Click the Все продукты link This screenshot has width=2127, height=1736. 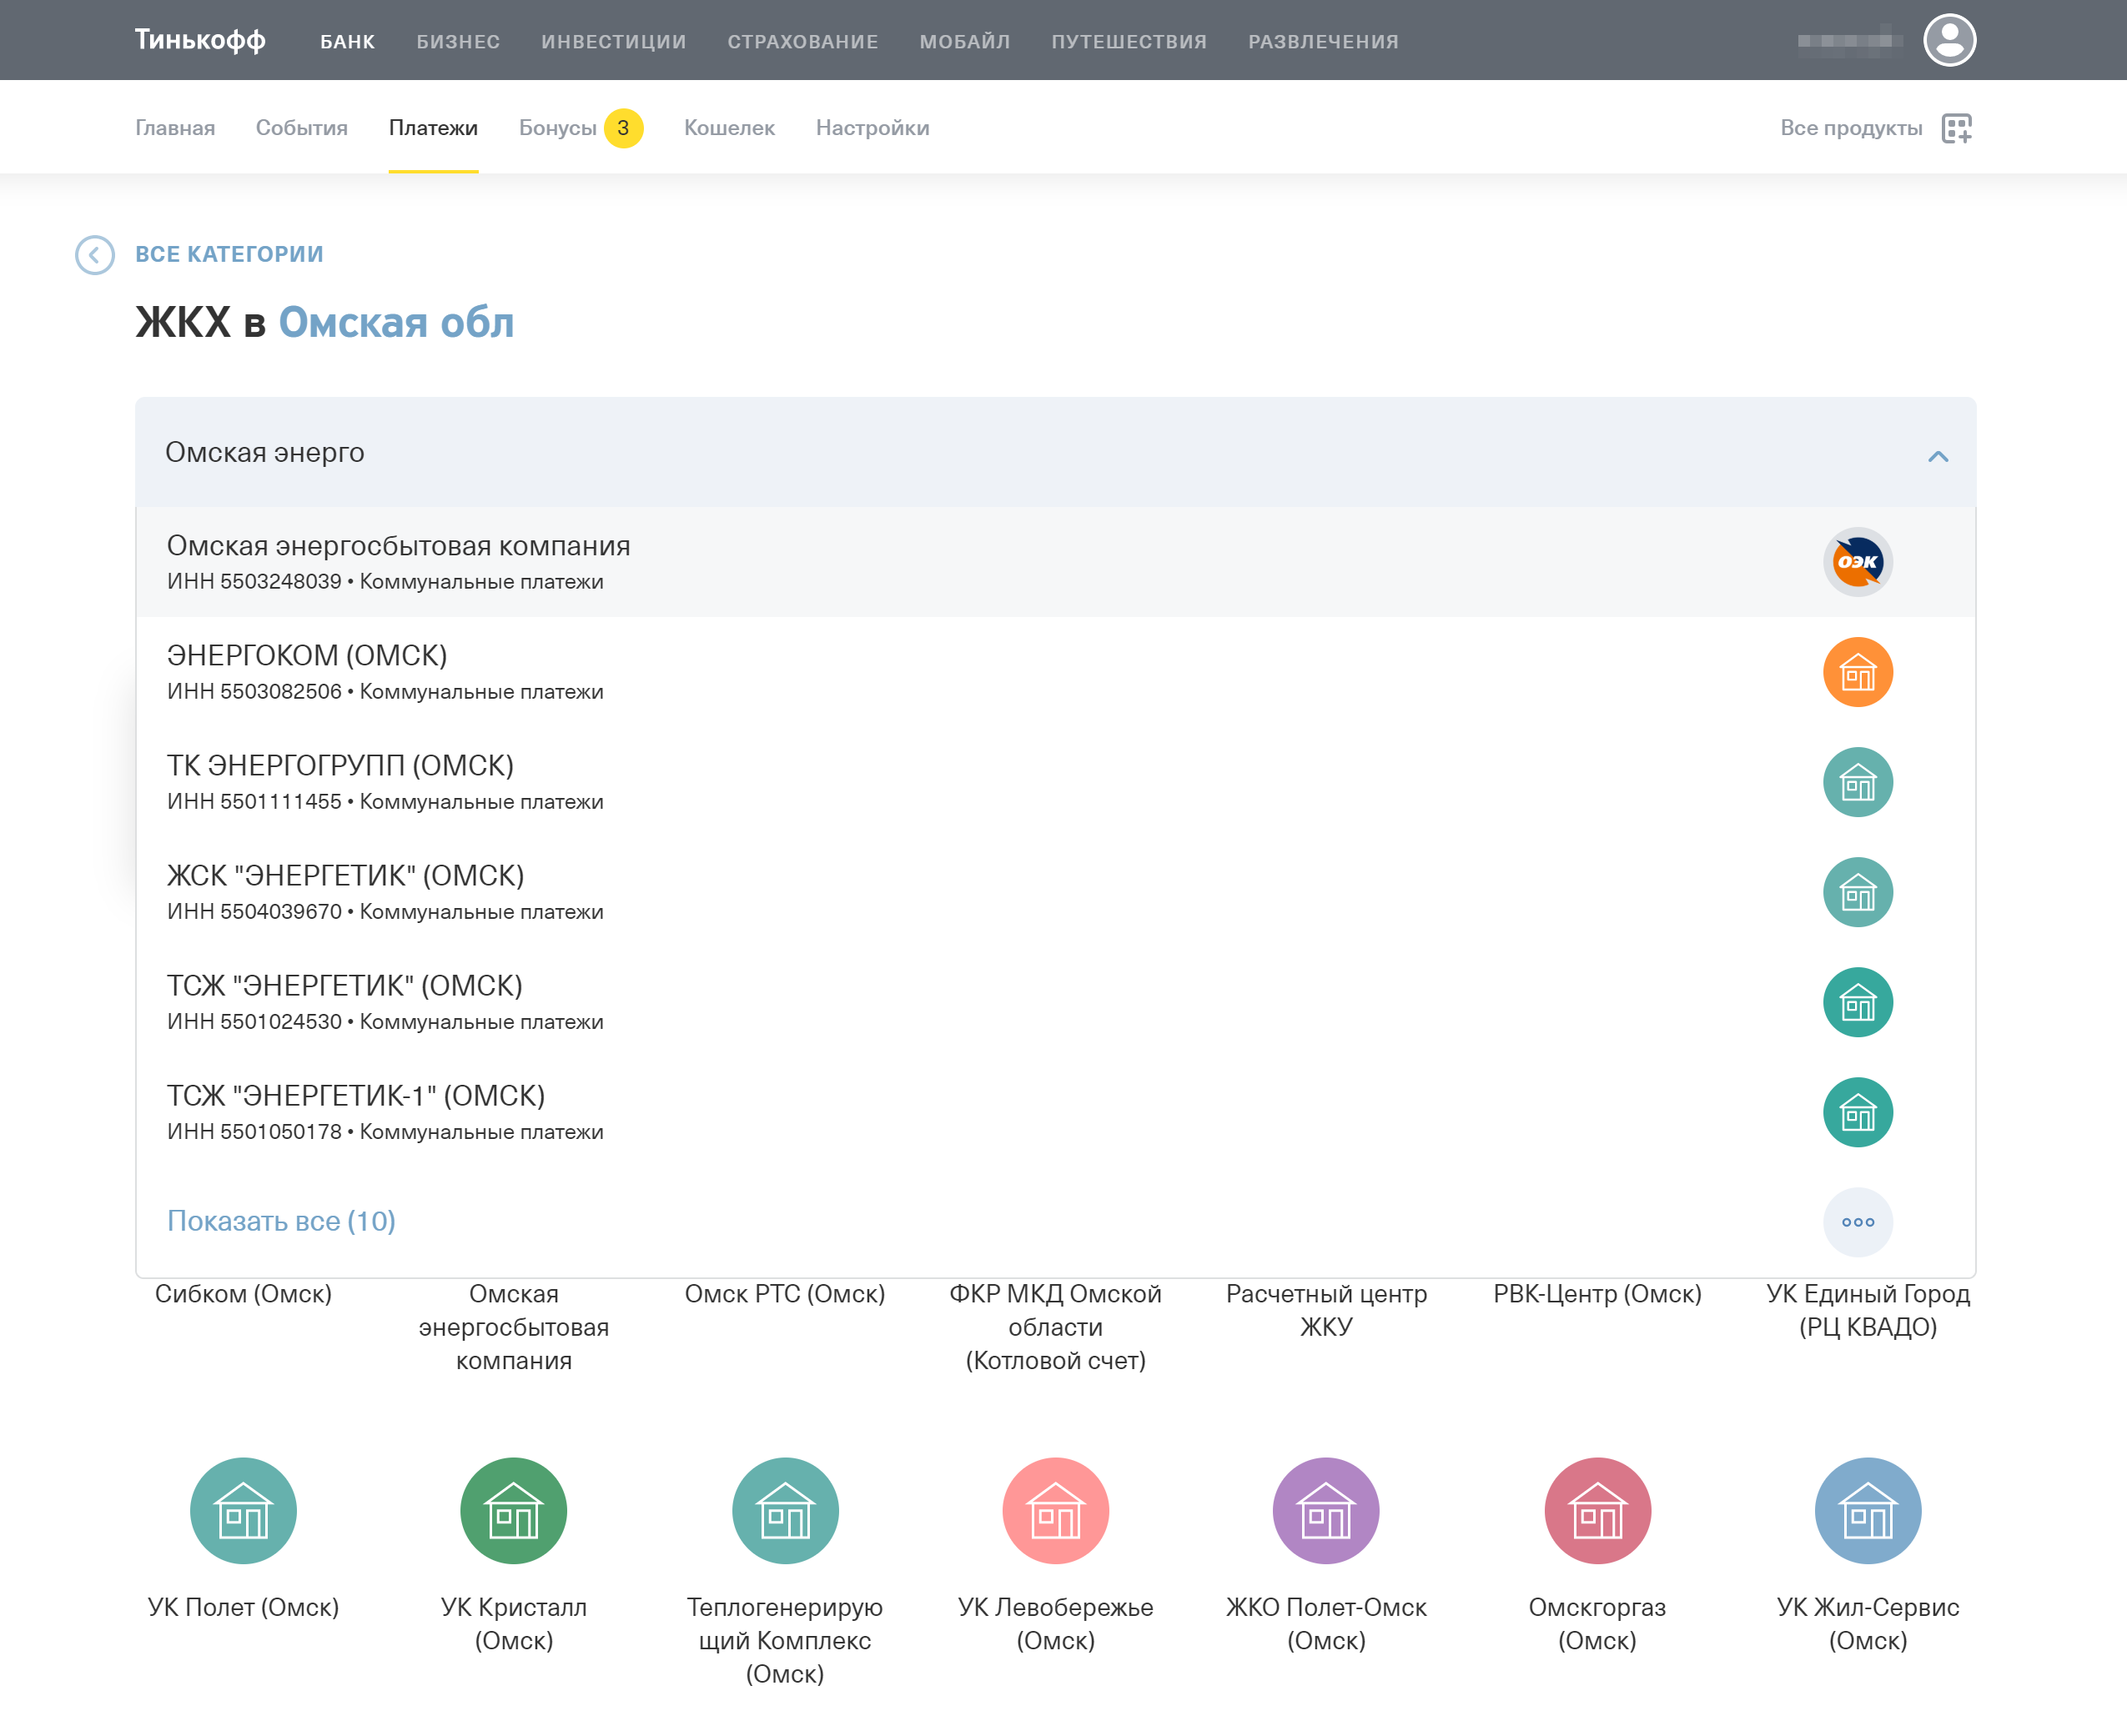coord(1852,128)
